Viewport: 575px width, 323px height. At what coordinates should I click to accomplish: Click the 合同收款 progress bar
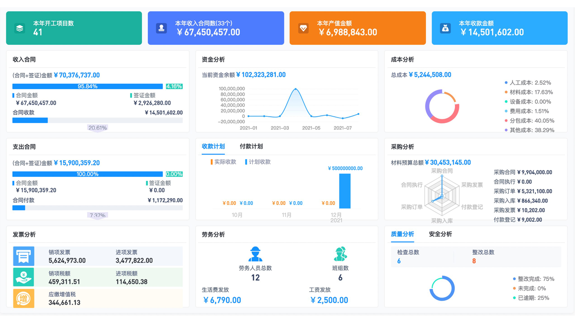tap(97, 120)
